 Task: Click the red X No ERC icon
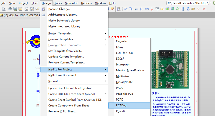pyautogui.click(x=198, y=9)
